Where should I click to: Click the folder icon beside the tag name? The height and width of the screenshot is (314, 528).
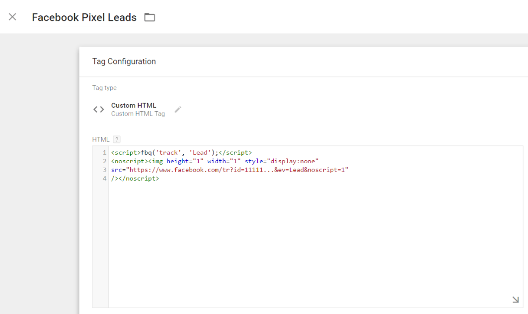[x=150, y=17]
